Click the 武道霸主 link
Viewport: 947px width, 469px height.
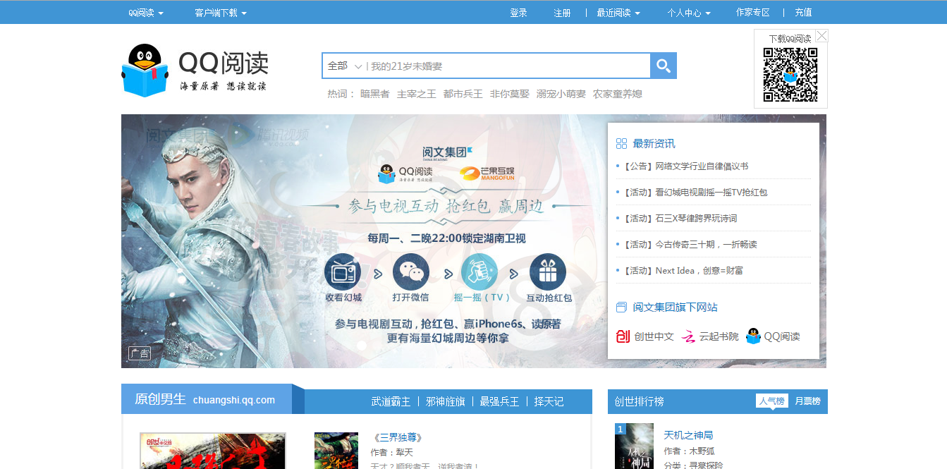click(x=391, y=401)
